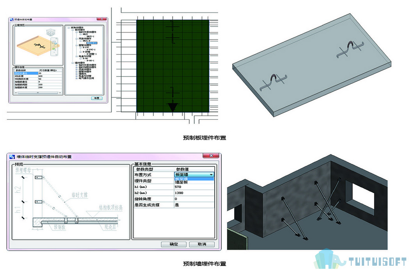Select tree item B-PVC-1
Viewport: 409px width, 270px height.
pyautogui.click(x=91, y=50)
